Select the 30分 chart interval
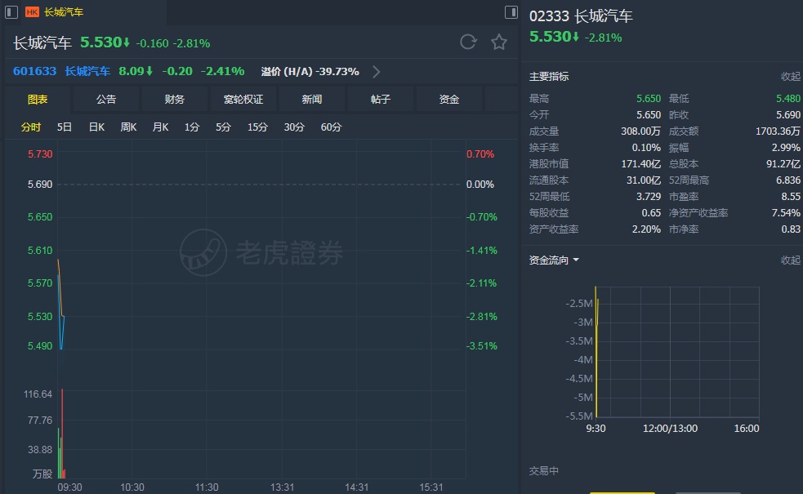This screenshot has height=494, width=803. point(294,127)
